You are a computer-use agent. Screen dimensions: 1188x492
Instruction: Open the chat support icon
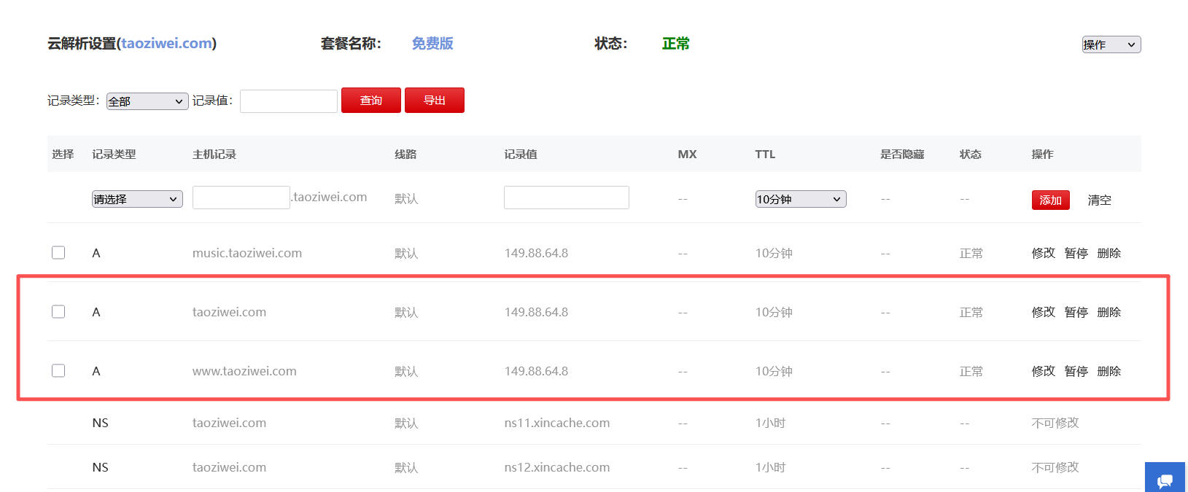tap(1165, 479)
